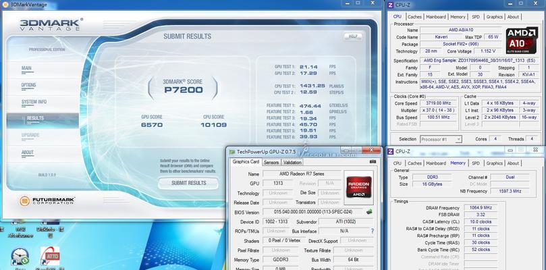Click GPU-Z Bus Width value 64 Bit
Screen dimensions: 546x270
click(353, 260)
